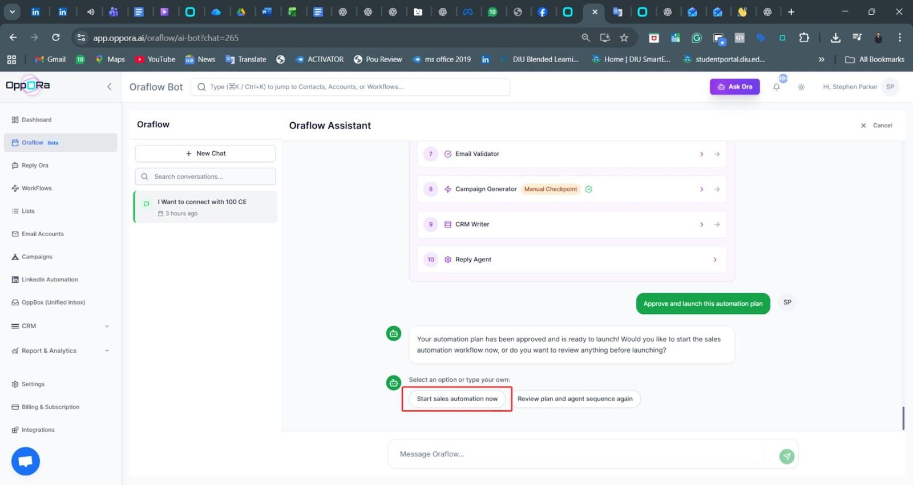This screenshot has height=485, width=913.
Task: Click the notification bell icon
Action: click(x=776, y=87)
